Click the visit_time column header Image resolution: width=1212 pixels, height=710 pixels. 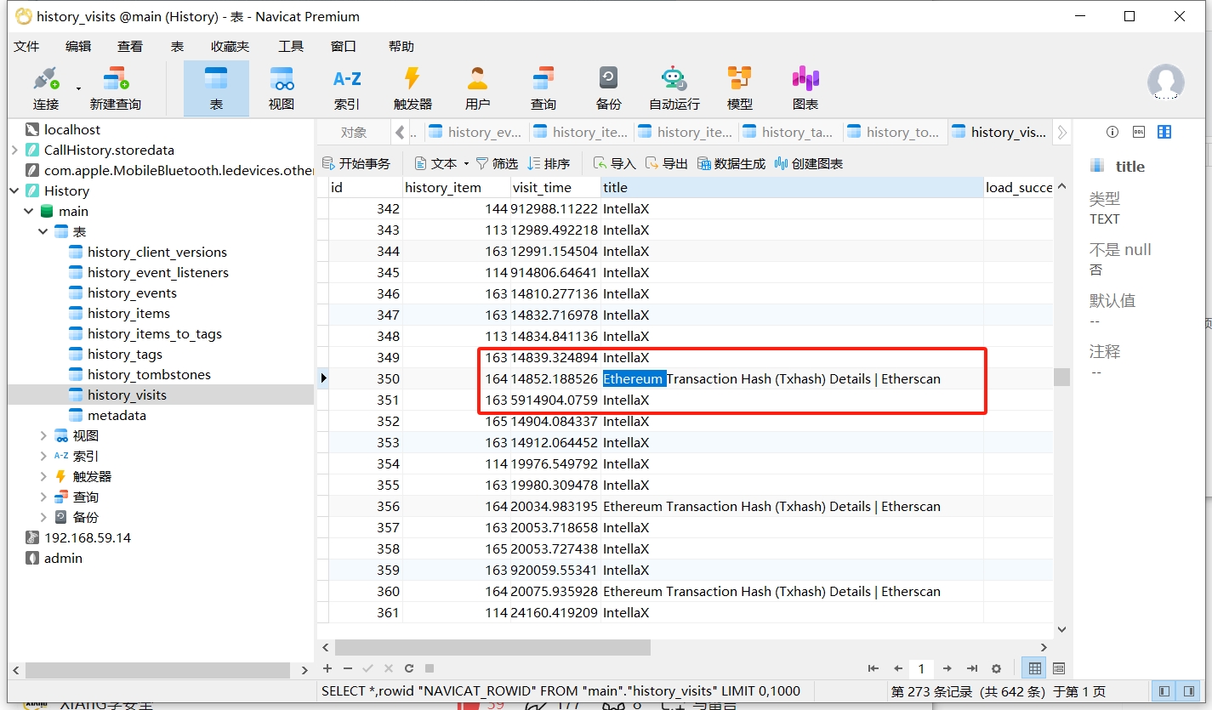point(555,187)
